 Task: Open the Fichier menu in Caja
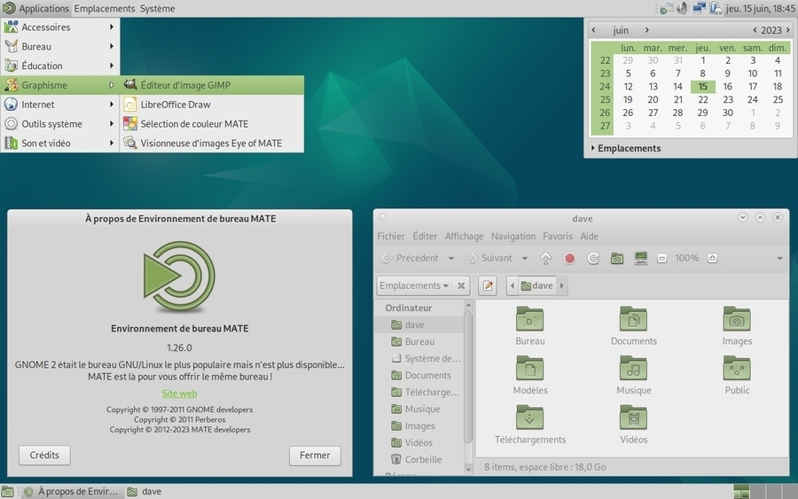point(391,236)
